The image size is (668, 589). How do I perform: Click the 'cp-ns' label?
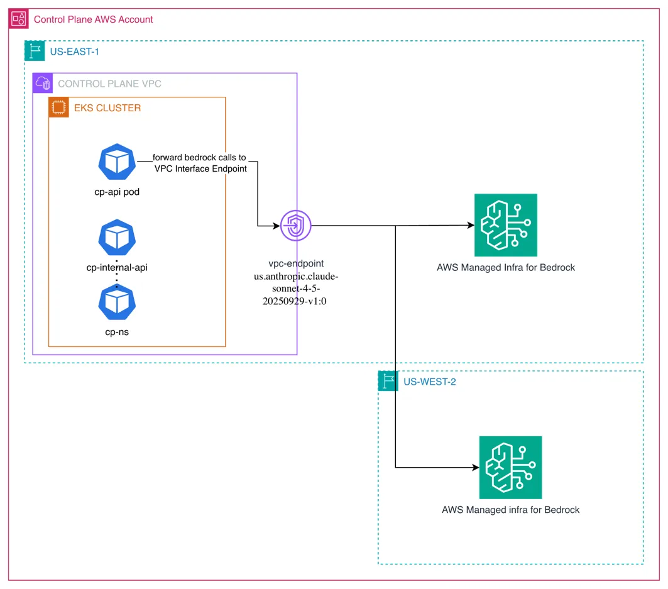point(117,332)
